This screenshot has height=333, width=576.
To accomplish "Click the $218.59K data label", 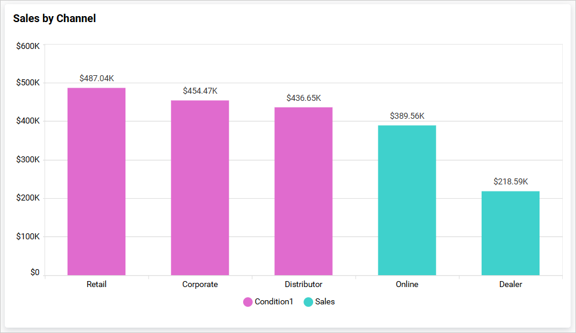I will coord(510,181).
